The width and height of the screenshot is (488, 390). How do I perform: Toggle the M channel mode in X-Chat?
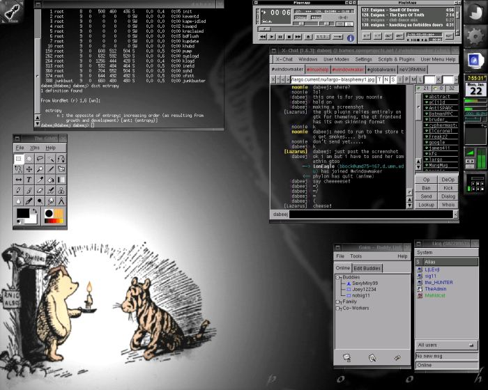[x=413, y=79]
